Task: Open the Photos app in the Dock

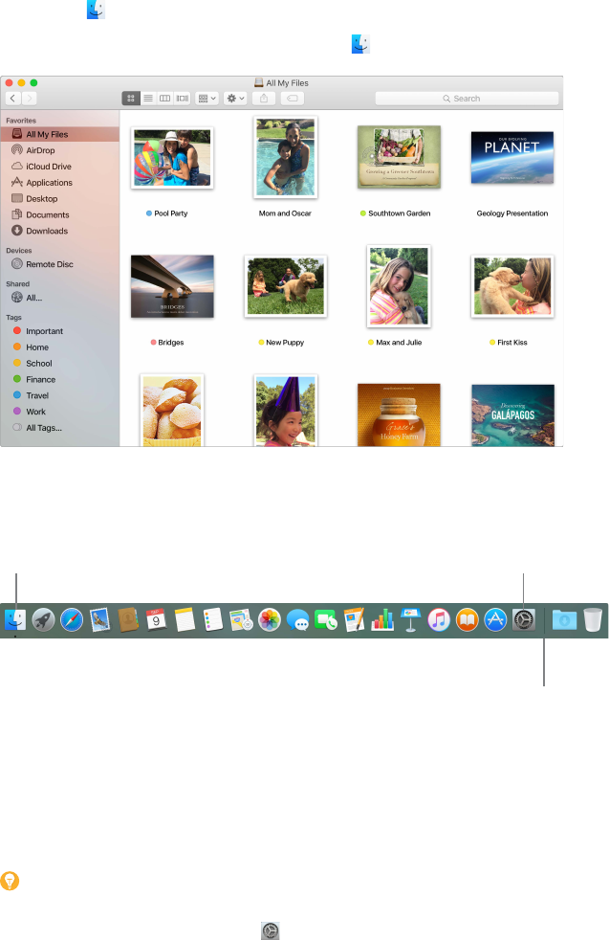Action: 270,620
